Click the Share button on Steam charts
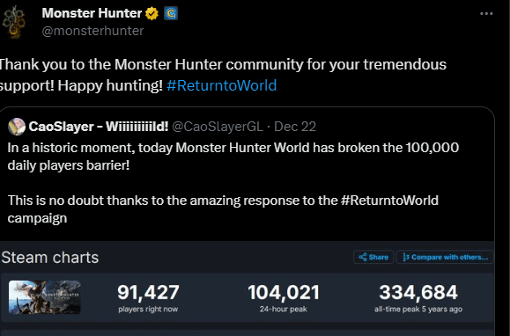This screenshot has height=336, width=510. point(373,257)
